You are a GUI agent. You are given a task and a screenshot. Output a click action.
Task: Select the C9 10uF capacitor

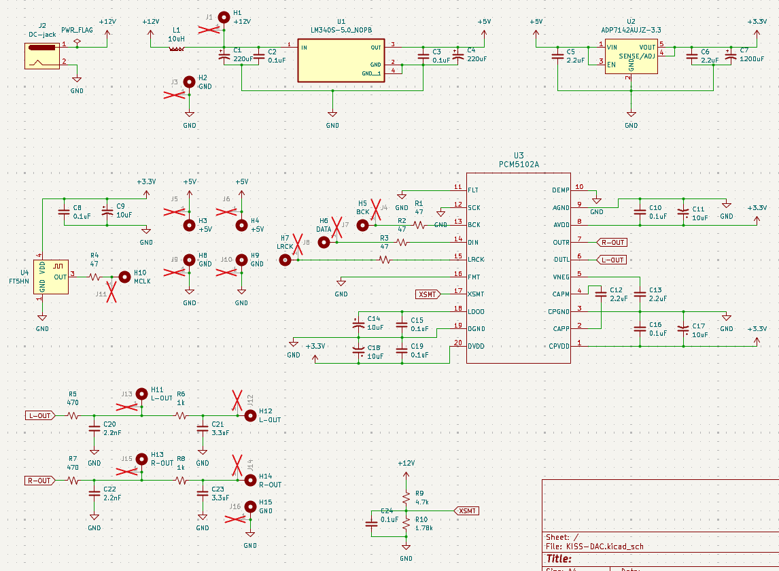click(x=107, y=212)
